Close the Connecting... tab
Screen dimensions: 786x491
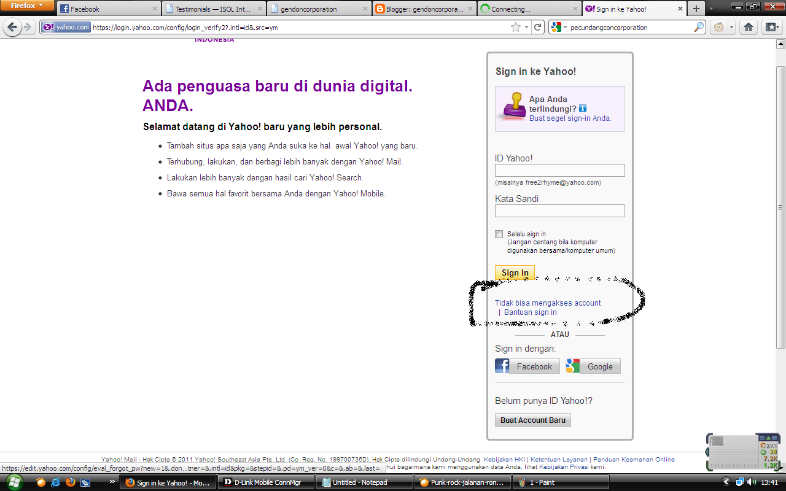coord(574,9)
